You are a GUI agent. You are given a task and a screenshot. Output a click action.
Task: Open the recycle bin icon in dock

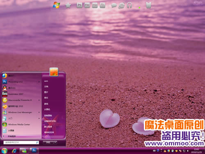tap(148, 5)
